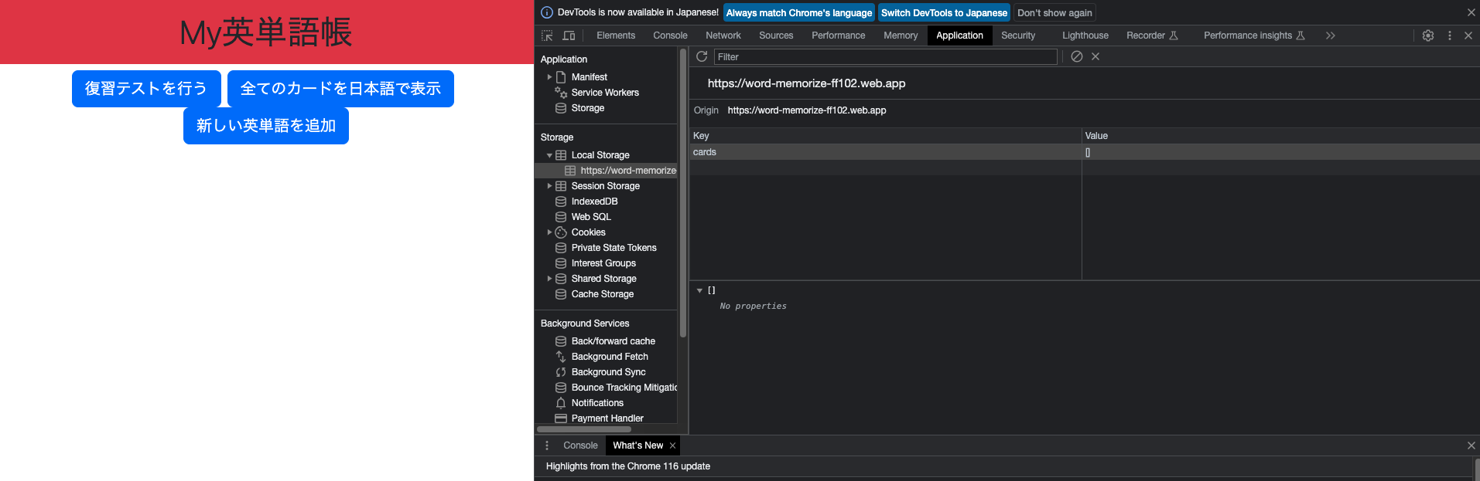Open Background Sync service

pos(608,372)
